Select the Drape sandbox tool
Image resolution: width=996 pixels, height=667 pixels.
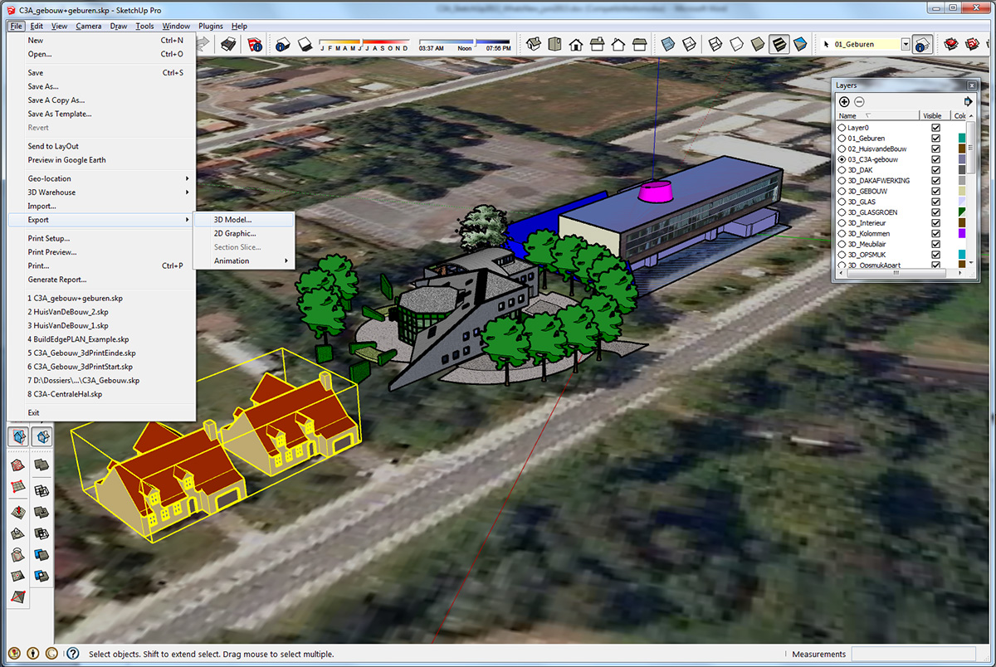17,554
